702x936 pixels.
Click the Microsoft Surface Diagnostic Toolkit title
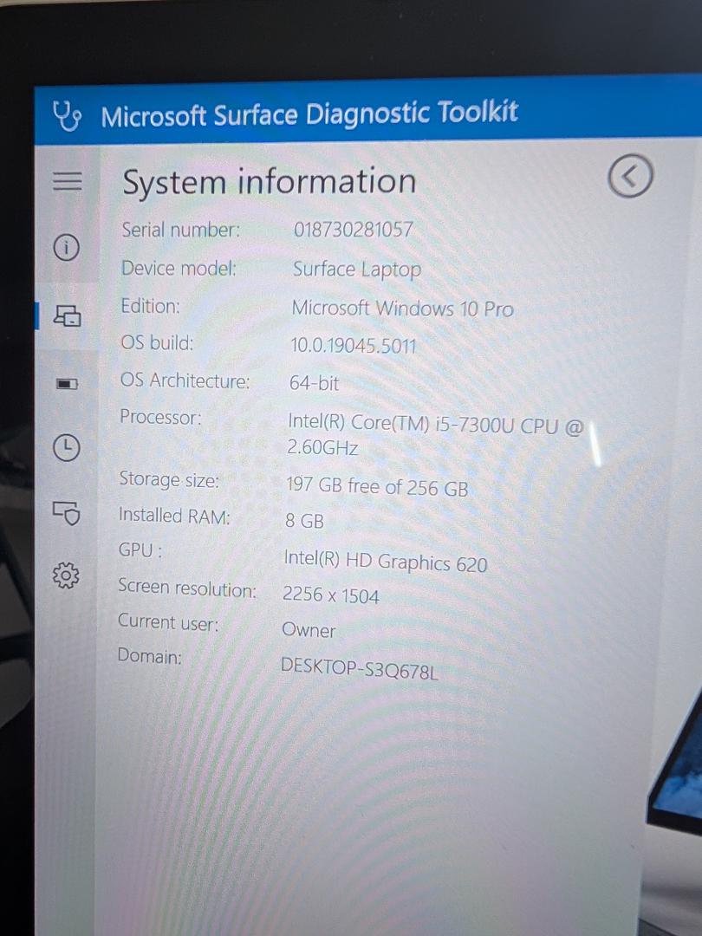[309, 114]
